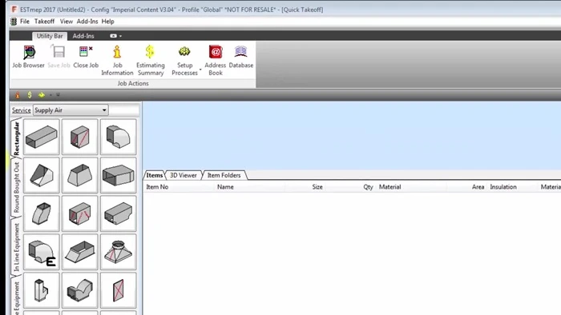
Task: Switch to Add-Ins ribbon tab
Action: pyautogui.click(x=83, y=36)
